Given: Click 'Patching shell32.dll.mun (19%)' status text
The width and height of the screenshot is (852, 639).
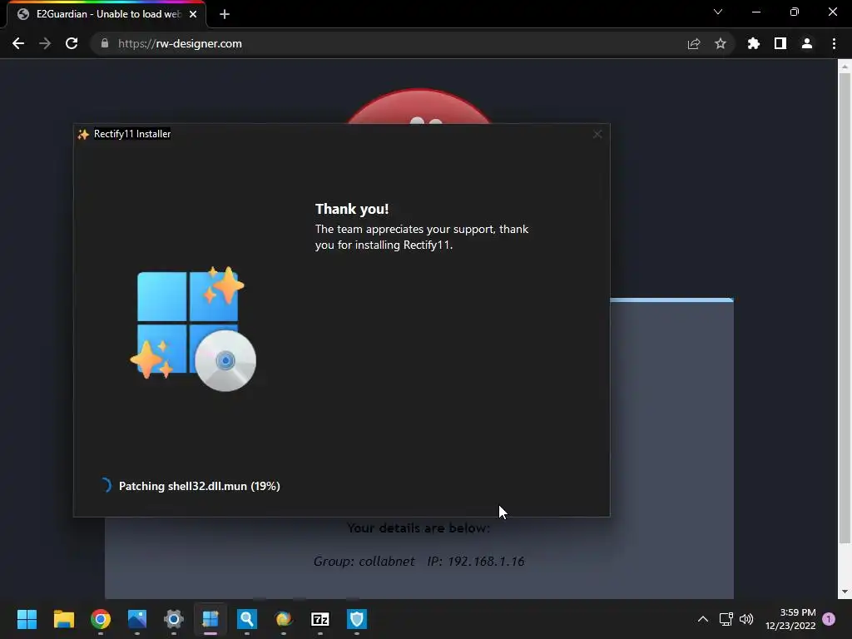Looking at the screenshot, I should [x=200, y=486].
